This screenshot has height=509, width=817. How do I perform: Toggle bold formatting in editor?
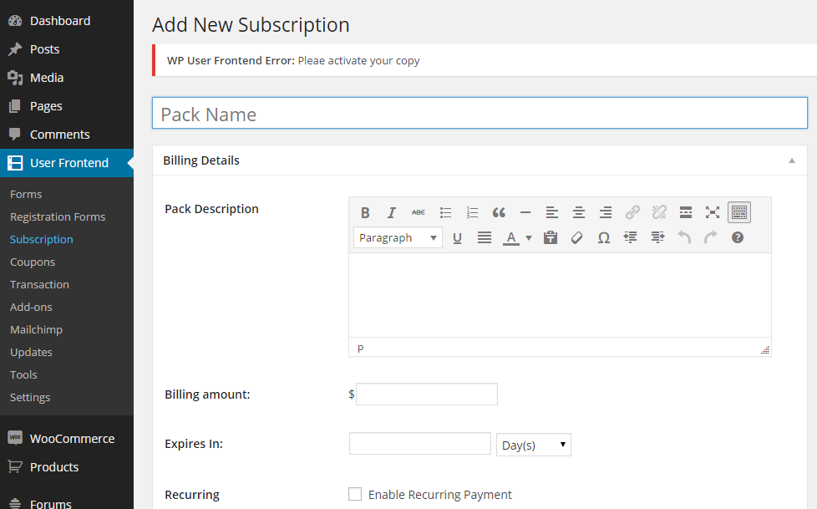tap(365, 212)
